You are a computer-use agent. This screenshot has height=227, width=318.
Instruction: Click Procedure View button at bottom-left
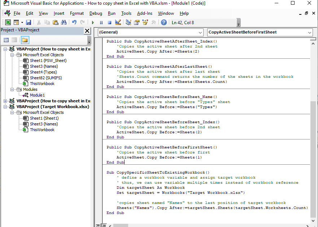pos(98,225)
